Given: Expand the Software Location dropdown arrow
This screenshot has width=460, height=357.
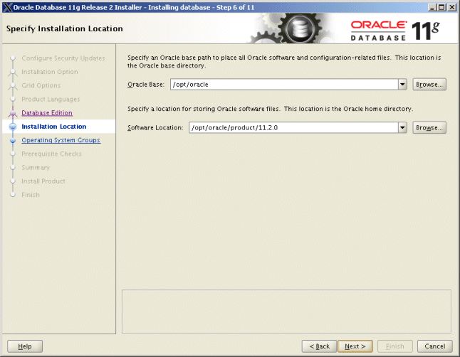Looking at the screenshot, I should tap(402, 127).
